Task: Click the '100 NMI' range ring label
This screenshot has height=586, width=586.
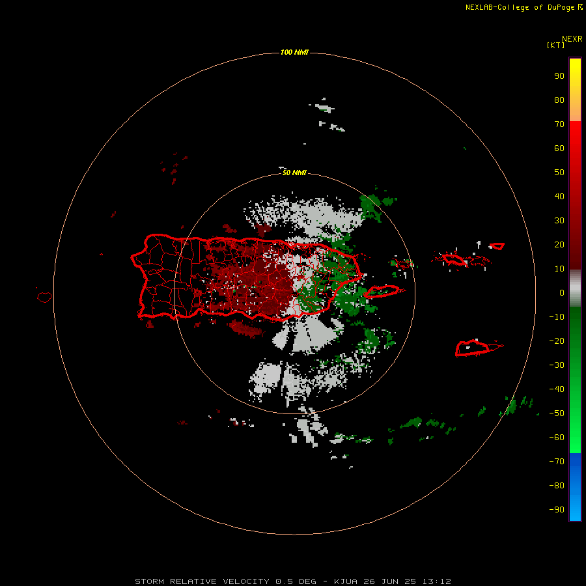Action: 294,52
